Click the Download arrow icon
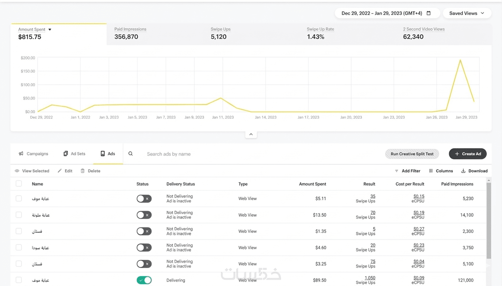Image resolution: width=502 pixels, height=286 pixels. click(x=463, y=171)
